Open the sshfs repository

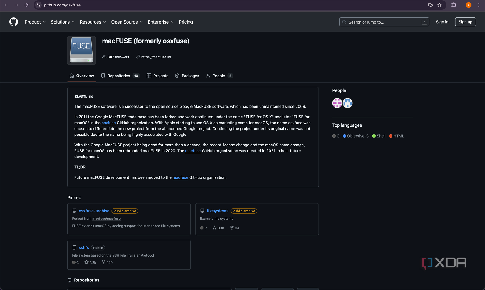84,248
